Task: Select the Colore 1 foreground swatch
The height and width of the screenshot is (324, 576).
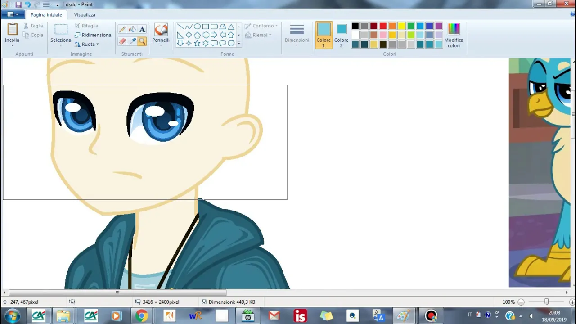Action: [324, 35]
